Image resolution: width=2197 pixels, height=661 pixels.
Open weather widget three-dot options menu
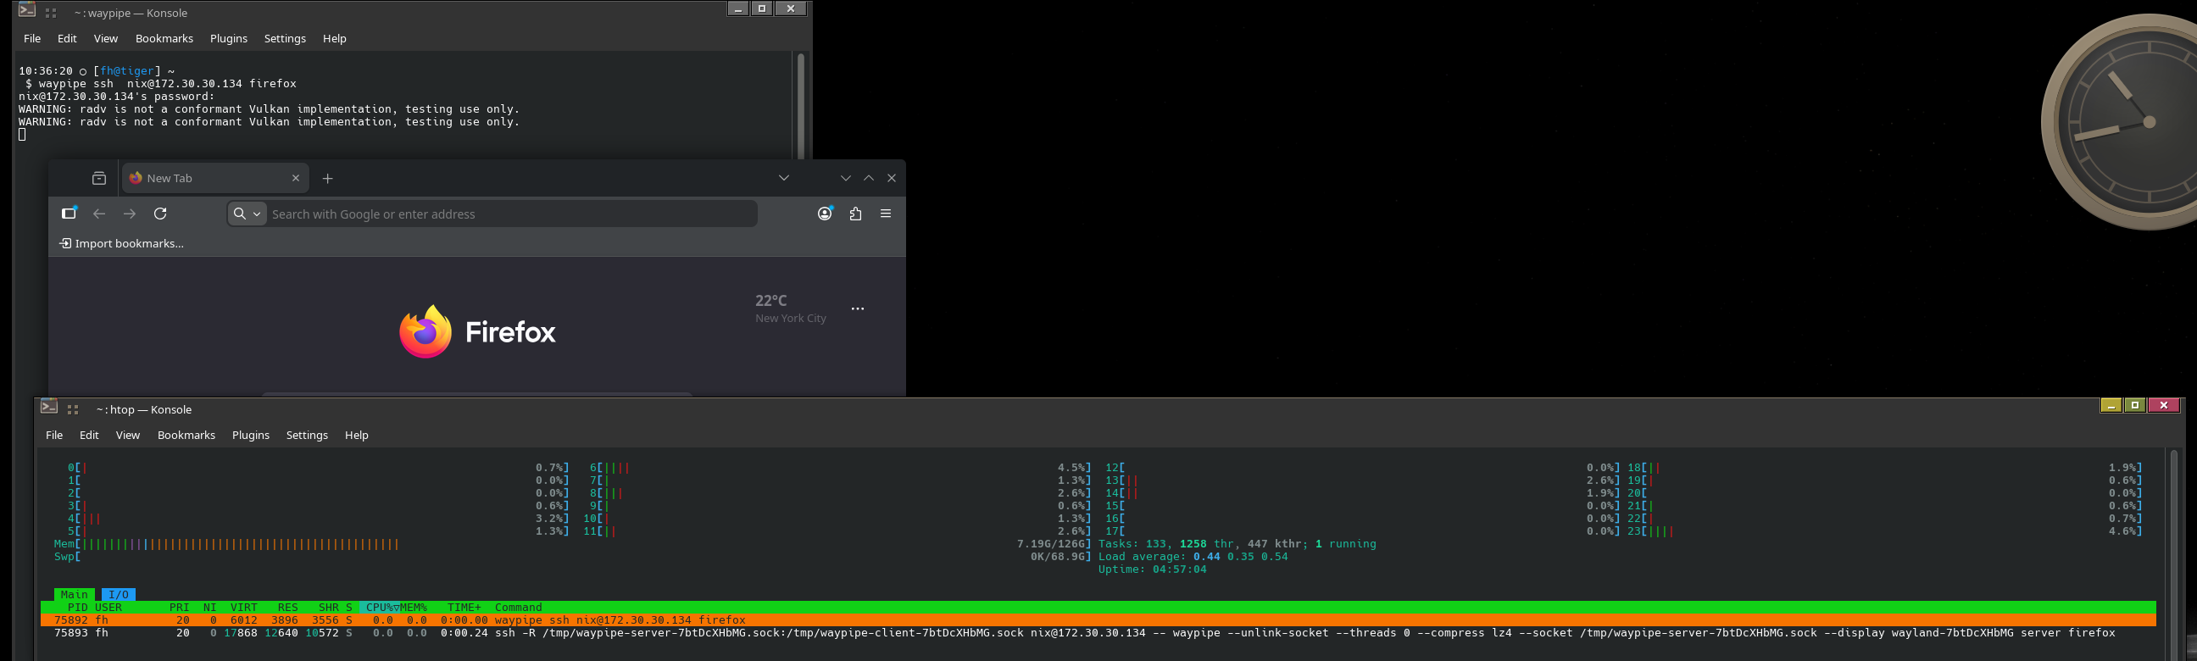857,308
